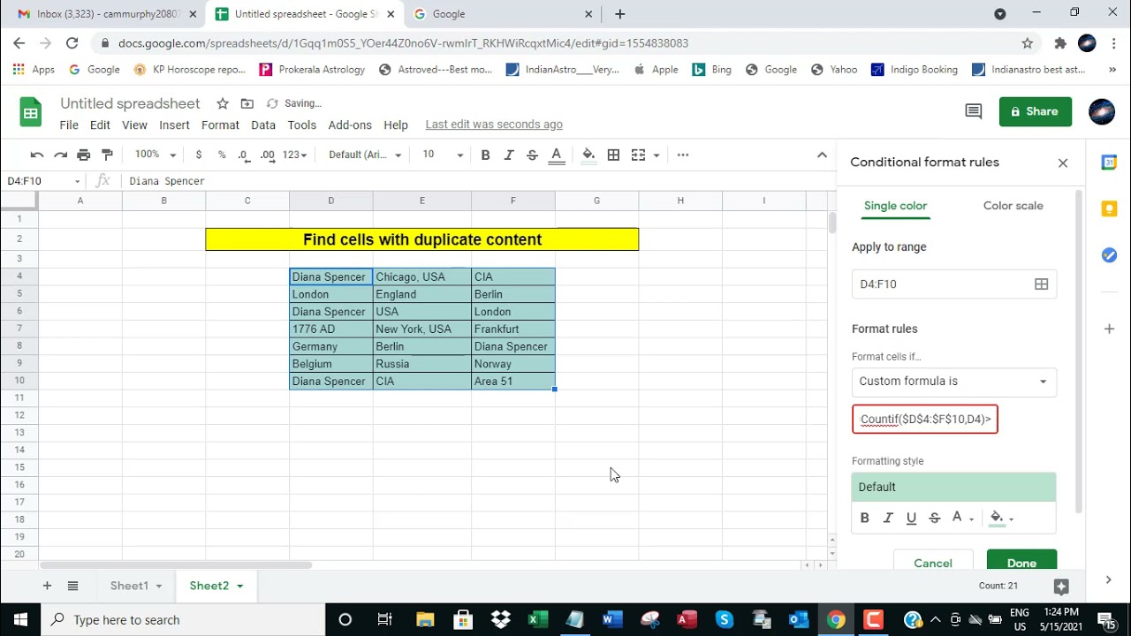Toggle italic in formatting style

(x=888, y=519)
